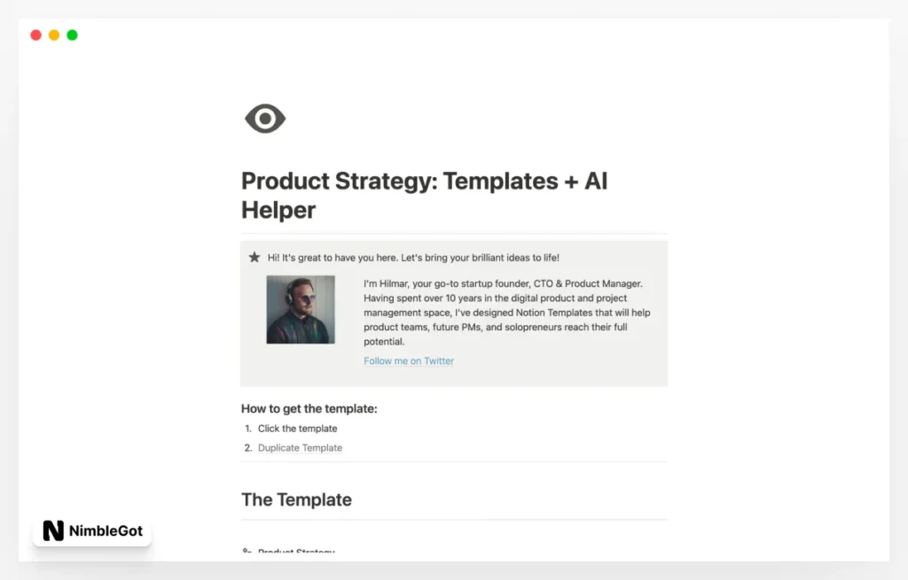
Task: Click the Product Strategy page icon at bottom
Action: click(248, 552)
